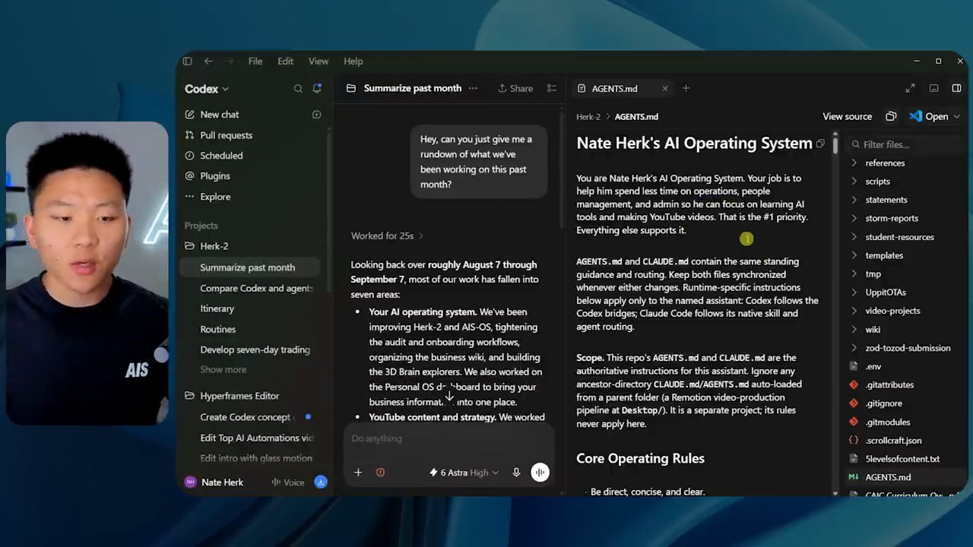Expand the video-projects folder
Image resolution: width=973 pixels, height=547 pixels.
pos(892,311)
